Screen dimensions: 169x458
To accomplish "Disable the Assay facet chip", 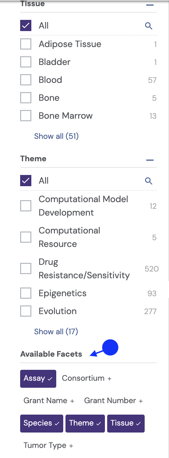I will pyautogui.click(x=38, y=378).
